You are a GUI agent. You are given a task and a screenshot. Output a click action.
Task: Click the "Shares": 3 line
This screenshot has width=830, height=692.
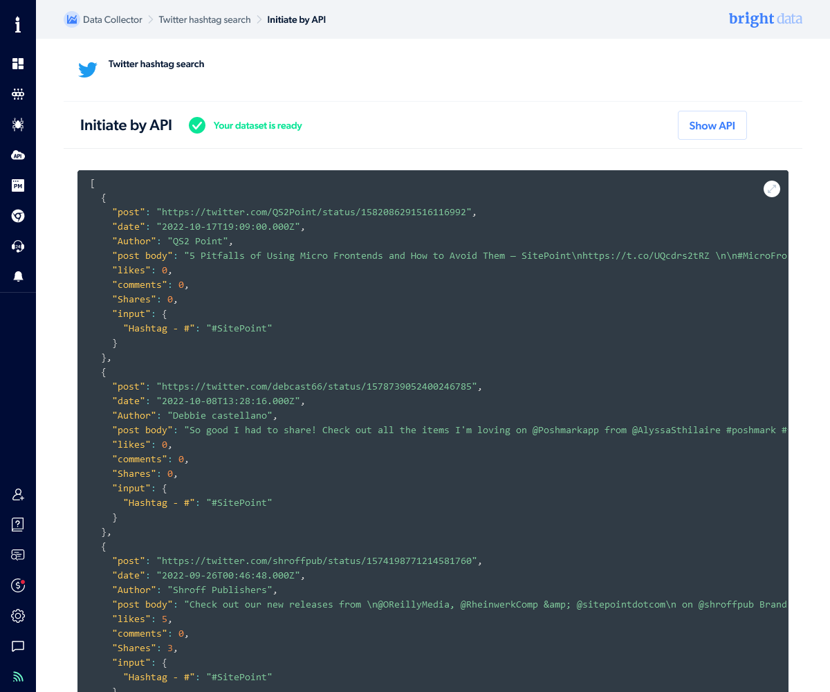coord(145,648)
